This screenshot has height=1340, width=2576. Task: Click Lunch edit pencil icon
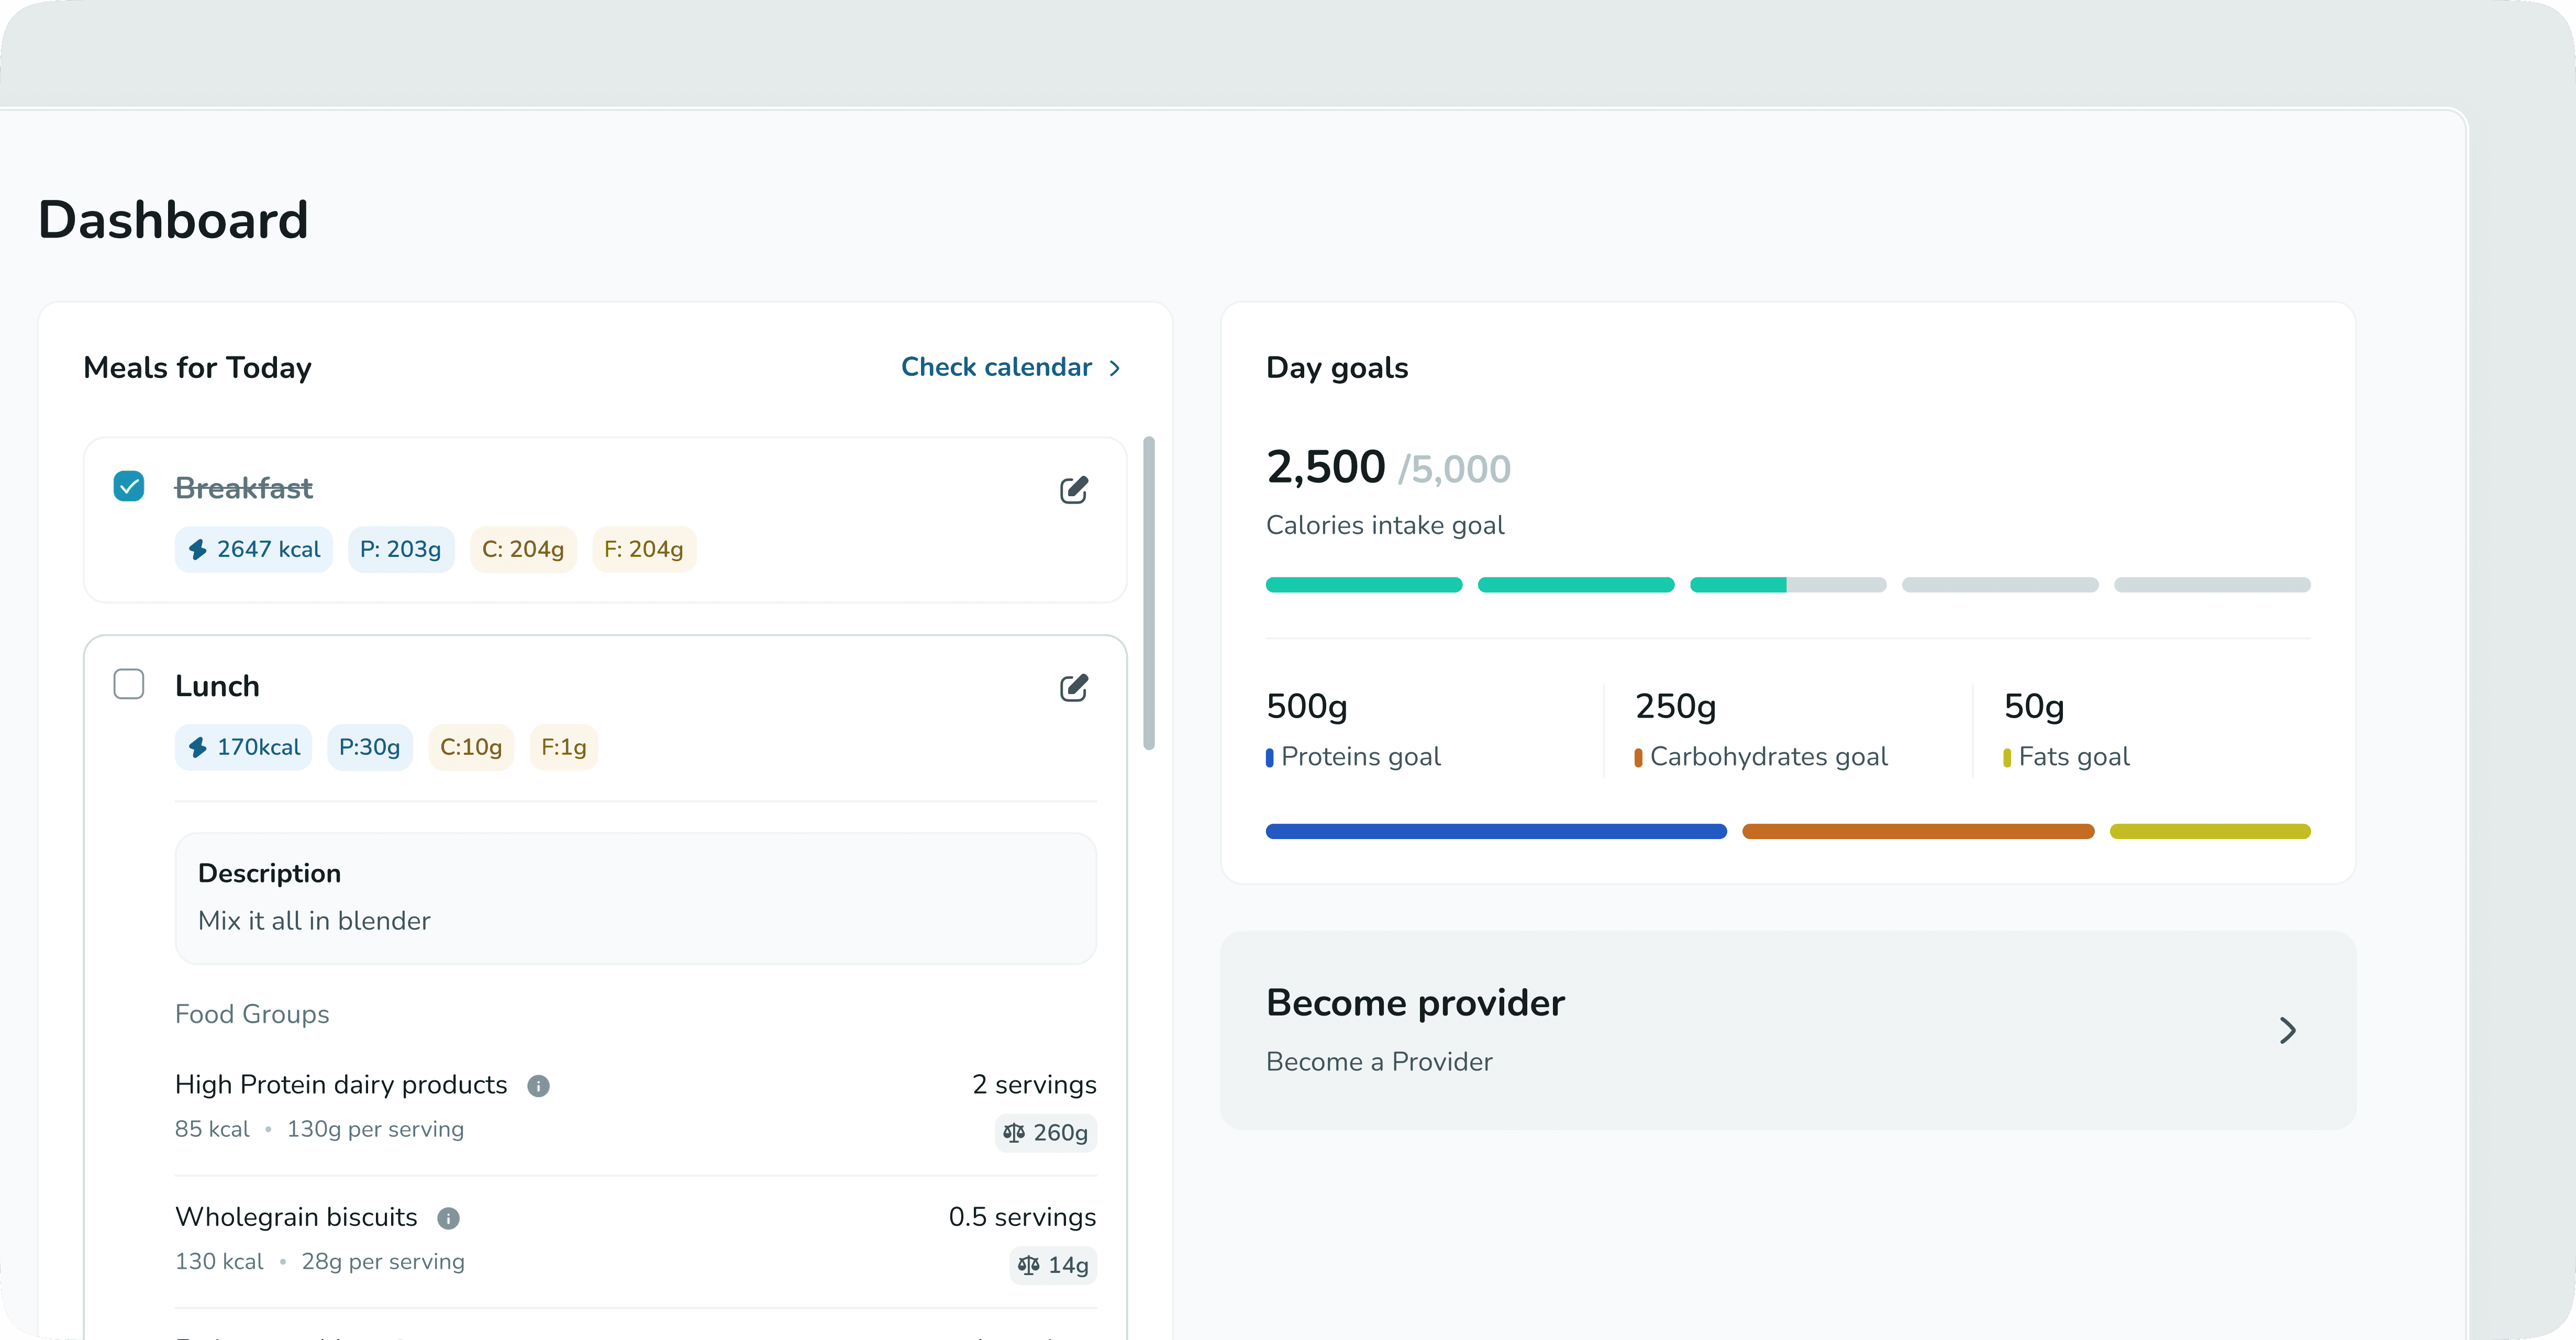[1073, 688]
